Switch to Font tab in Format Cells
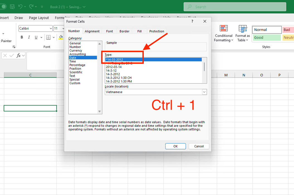The width and height of the screenshot is (294, 195). (110, 31)
